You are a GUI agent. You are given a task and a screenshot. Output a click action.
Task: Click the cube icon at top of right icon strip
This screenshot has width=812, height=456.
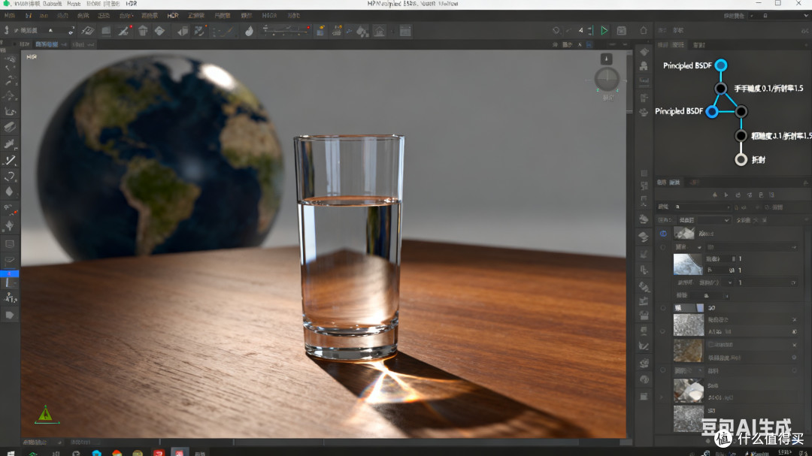click(x=644, y=52)
